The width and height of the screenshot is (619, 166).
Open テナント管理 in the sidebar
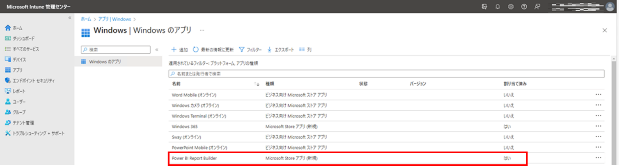19,123
